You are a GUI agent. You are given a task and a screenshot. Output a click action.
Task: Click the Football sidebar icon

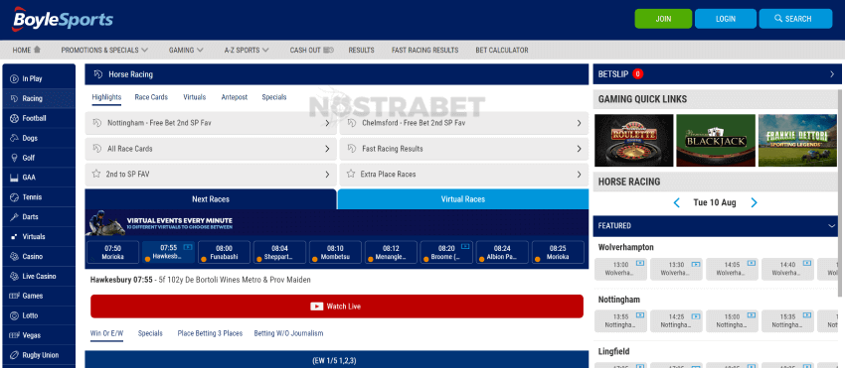14,118
